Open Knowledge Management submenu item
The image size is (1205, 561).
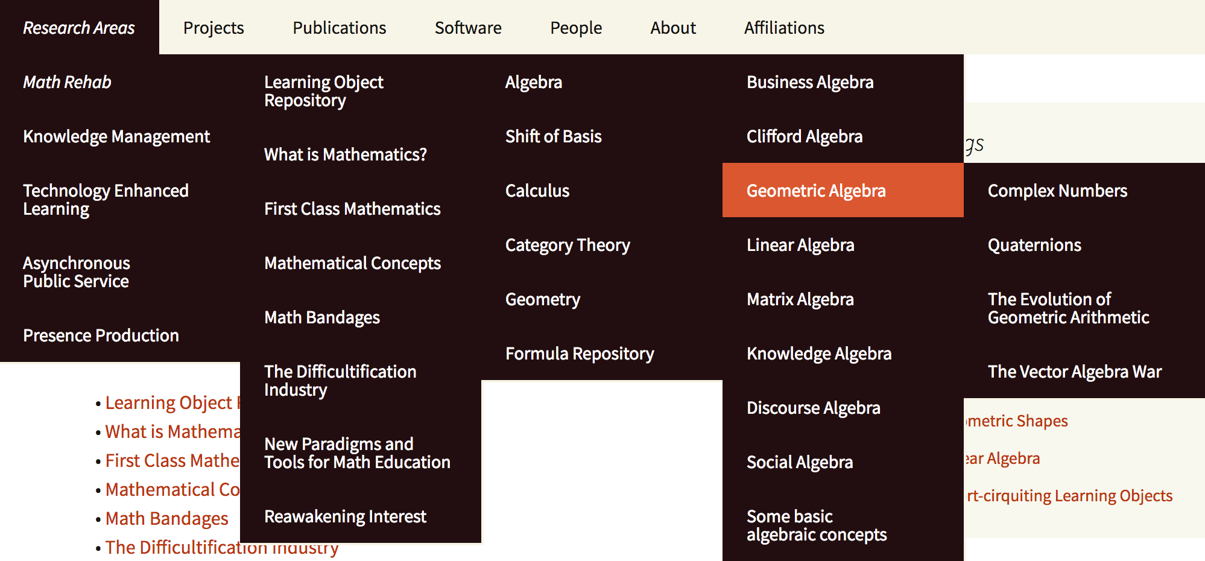[x=116, y=136]
